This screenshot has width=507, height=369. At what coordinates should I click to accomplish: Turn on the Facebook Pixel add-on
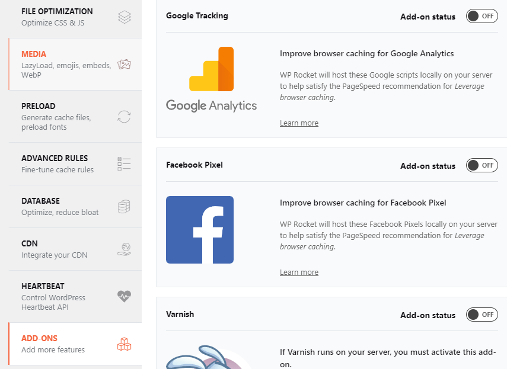[x=482, y=165]
